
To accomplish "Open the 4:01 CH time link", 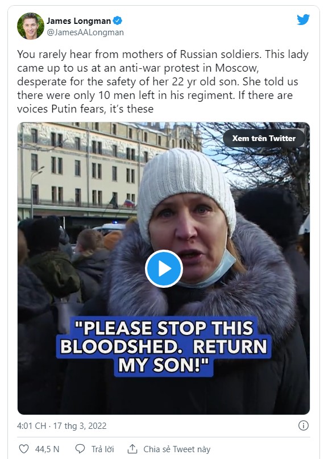I will 31,425.
